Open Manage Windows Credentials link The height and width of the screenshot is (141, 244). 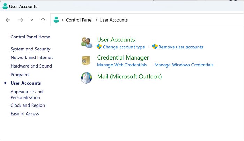(x=184, y=65)
